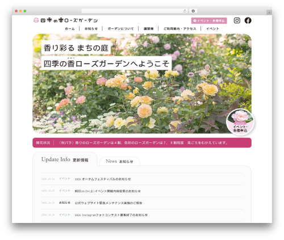Open 公式ウェブサイト緊急メンテナンス article
This screenshot has width=284, height=240.
[x=108, y=203]
